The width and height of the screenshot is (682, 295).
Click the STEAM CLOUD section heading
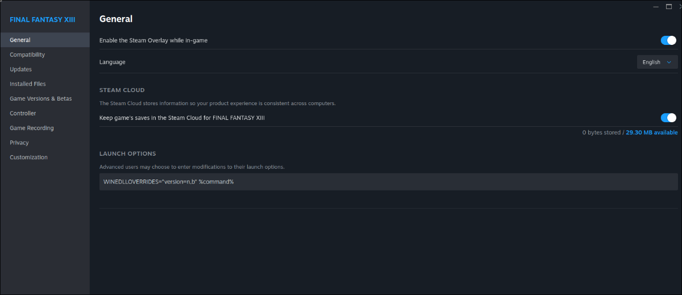coord(122,90)
